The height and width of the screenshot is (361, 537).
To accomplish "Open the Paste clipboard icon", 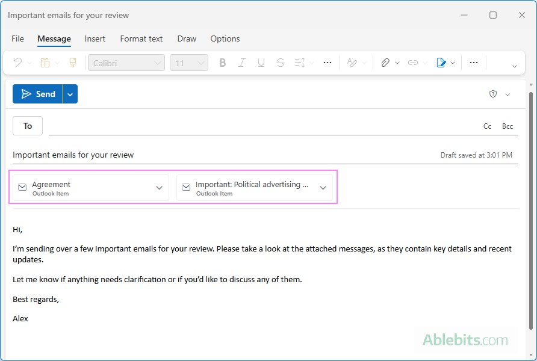I will point(46,63).
